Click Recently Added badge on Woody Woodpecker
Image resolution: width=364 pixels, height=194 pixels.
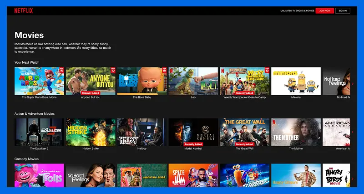(x=244, y=93)
